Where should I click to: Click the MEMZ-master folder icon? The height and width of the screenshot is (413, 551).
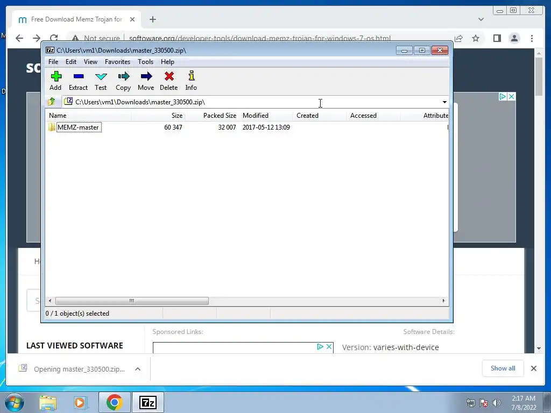coord(52,127)
